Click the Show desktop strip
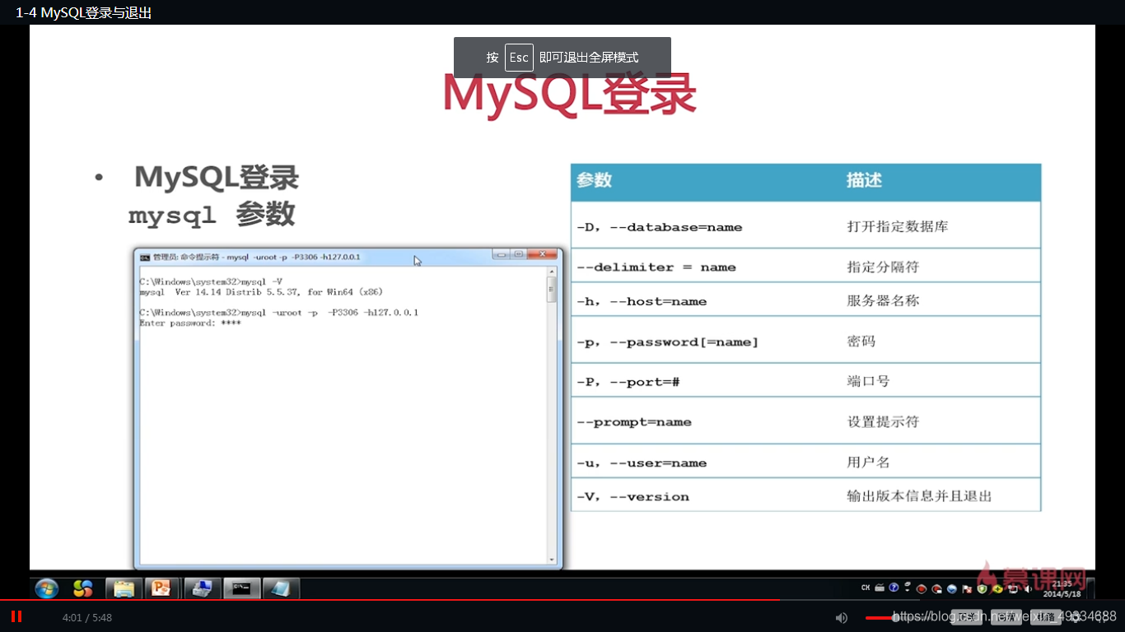This screenshot has height=632, width=1125. 1090,588
